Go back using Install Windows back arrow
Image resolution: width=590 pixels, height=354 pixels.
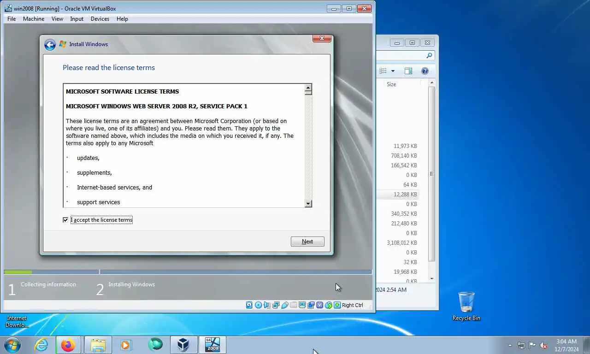(50, 44)
